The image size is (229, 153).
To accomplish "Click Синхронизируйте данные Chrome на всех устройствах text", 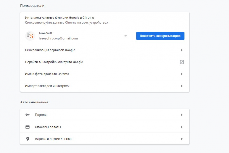I will click(67, 23).
